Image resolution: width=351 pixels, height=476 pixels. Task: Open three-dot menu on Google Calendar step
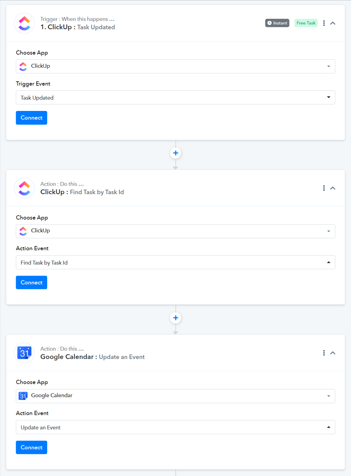324,353
